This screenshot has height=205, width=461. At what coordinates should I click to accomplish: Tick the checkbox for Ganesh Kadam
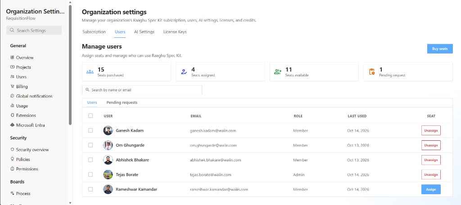coord(90,130)
